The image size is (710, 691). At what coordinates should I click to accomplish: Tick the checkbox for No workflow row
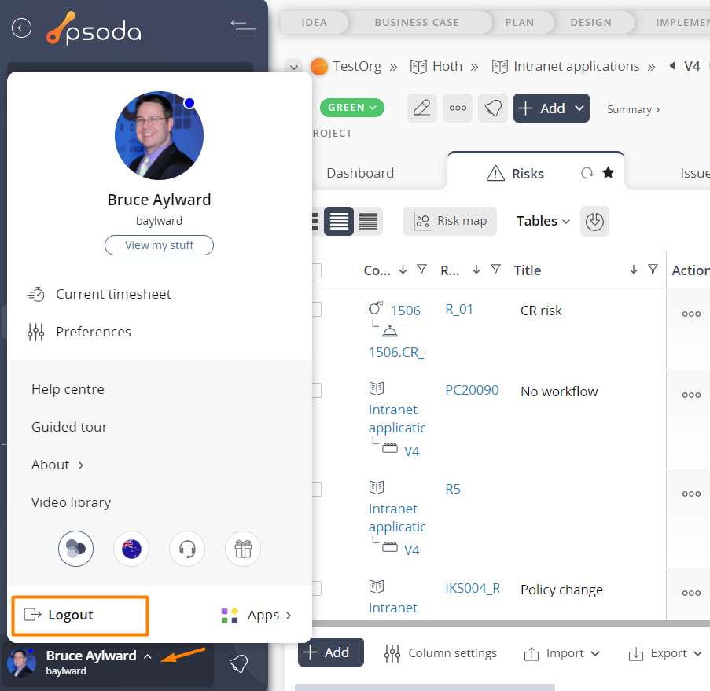(315, 391)
